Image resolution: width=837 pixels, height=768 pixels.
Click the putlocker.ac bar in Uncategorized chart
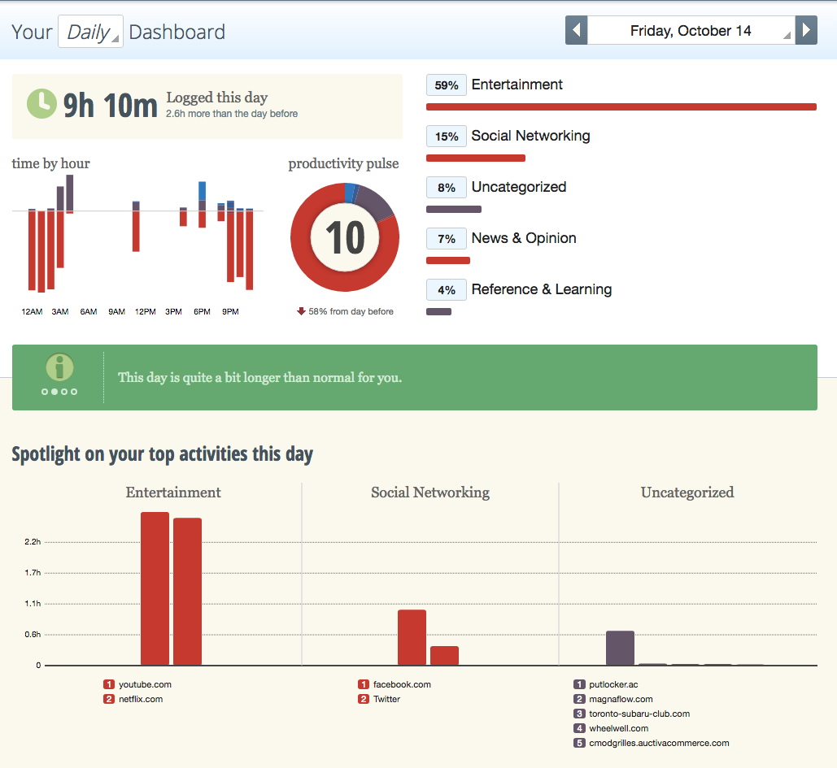coord(621,648)
